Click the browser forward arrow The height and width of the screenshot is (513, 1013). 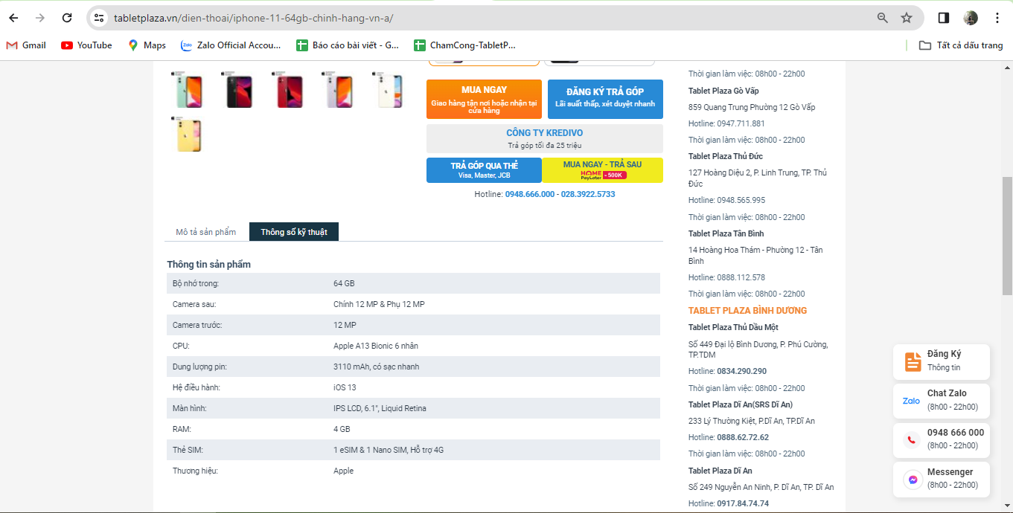[x=40, y=18]
